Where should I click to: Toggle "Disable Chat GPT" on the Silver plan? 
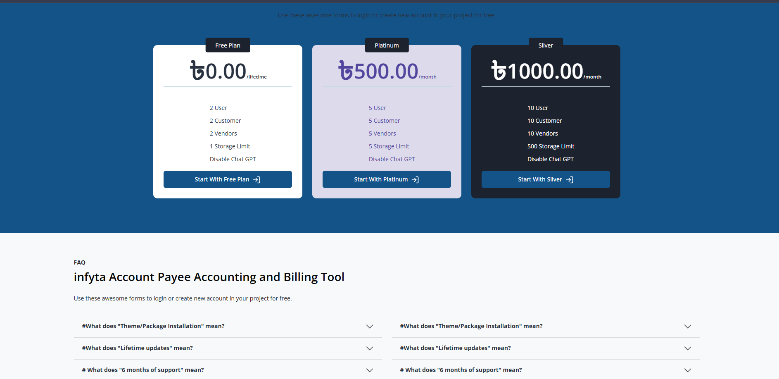(550, 159)
